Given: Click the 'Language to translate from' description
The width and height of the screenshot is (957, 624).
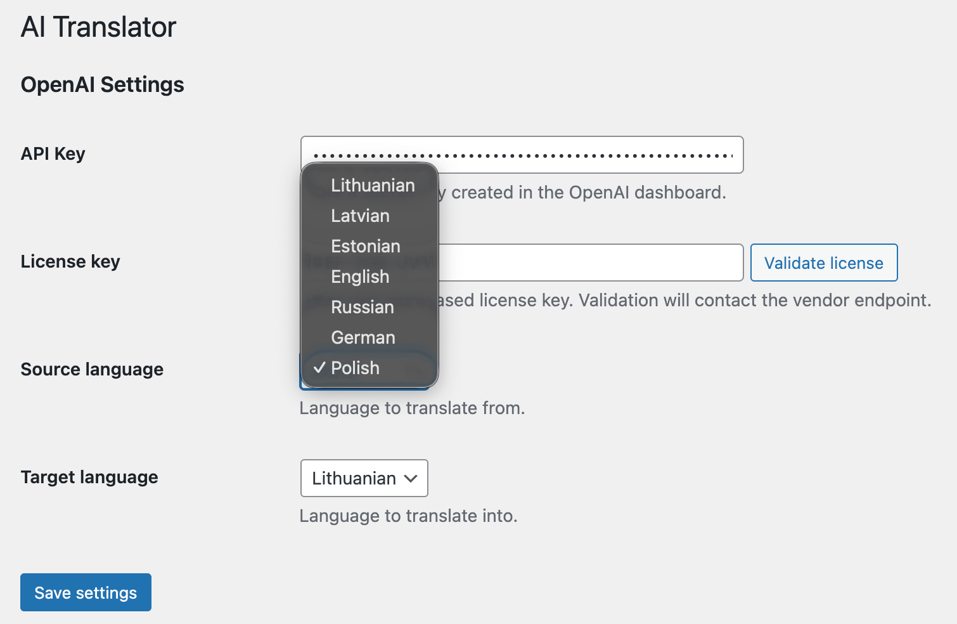Looking at the screenshot, I should pos(412,408).
